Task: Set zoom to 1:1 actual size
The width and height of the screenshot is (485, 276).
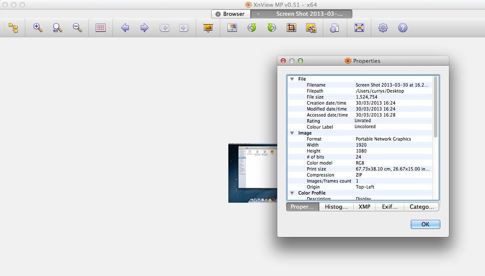Action: pyautogui.click(x=58, y=28)
